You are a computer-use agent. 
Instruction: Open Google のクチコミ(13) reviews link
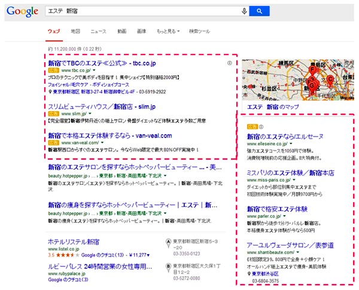(x=102, y=255)
